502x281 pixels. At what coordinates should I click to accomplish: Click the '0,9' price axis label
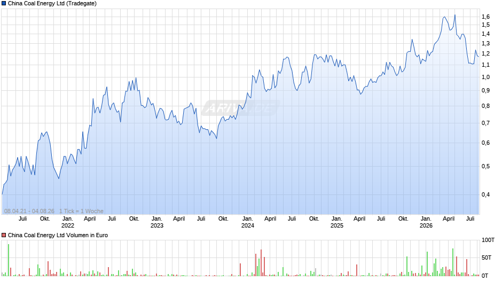(485, 91)
